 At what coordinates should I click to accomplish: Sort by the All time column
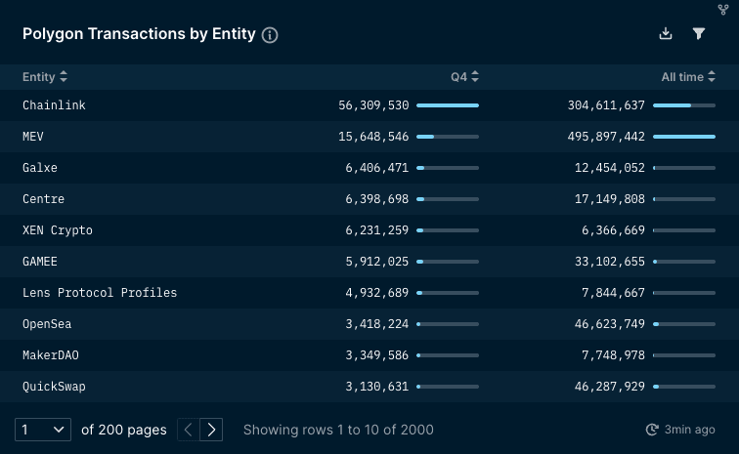[x=688, y=77]
